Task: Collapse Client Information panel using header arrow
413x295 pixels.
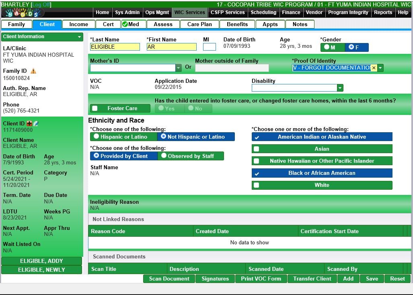Action: tap(80, 37)
